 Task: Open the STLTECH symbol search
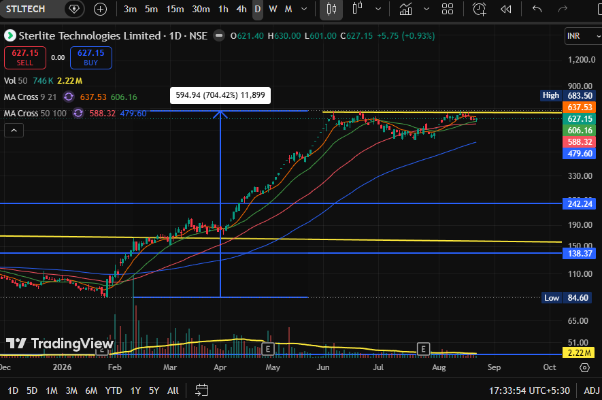(25, 9)
